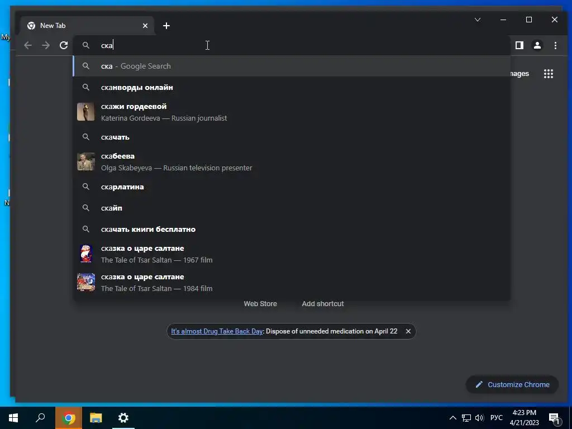Click search icon beside 'скайп'
This screenshot has height=429, width=572.
(x=85, y=208)
